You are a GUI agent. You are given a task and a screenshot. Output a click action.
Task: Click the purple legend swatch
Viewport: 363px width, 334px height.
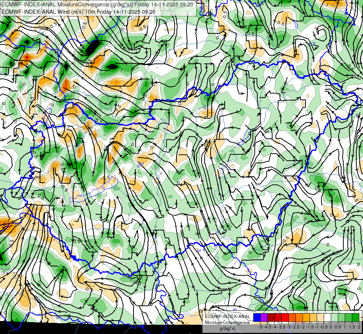pyautogui.click(x=264, y=318)
